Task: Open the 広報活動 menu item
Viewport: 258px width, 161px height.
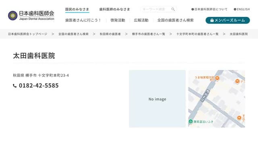Action: click(x=141, y=20)
